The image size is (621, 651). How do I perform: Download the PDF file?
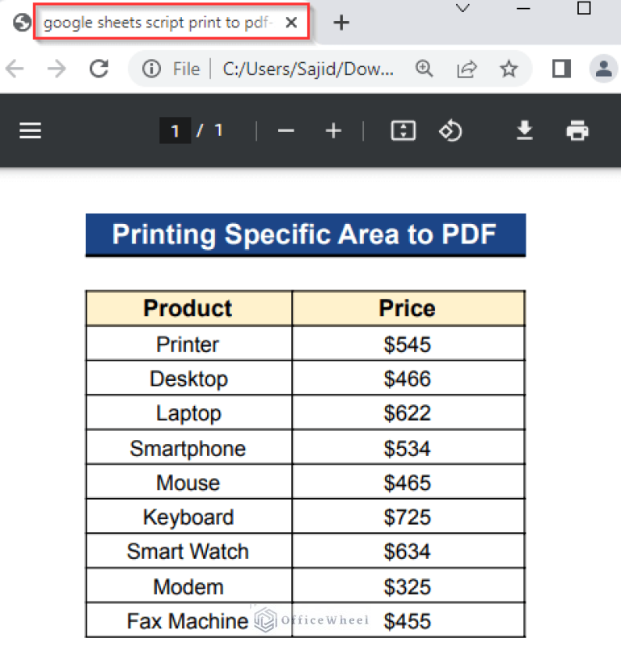525,130
